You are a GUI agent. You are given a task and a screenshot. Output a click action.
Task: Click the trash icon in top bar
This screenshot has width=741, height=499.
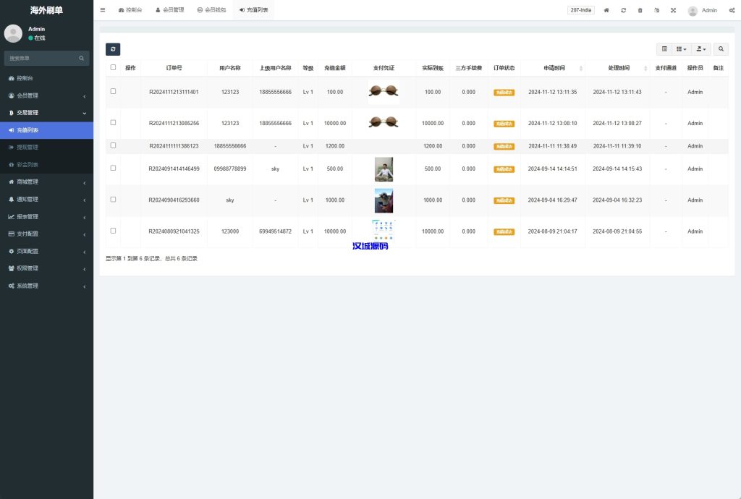pos(640,10)
